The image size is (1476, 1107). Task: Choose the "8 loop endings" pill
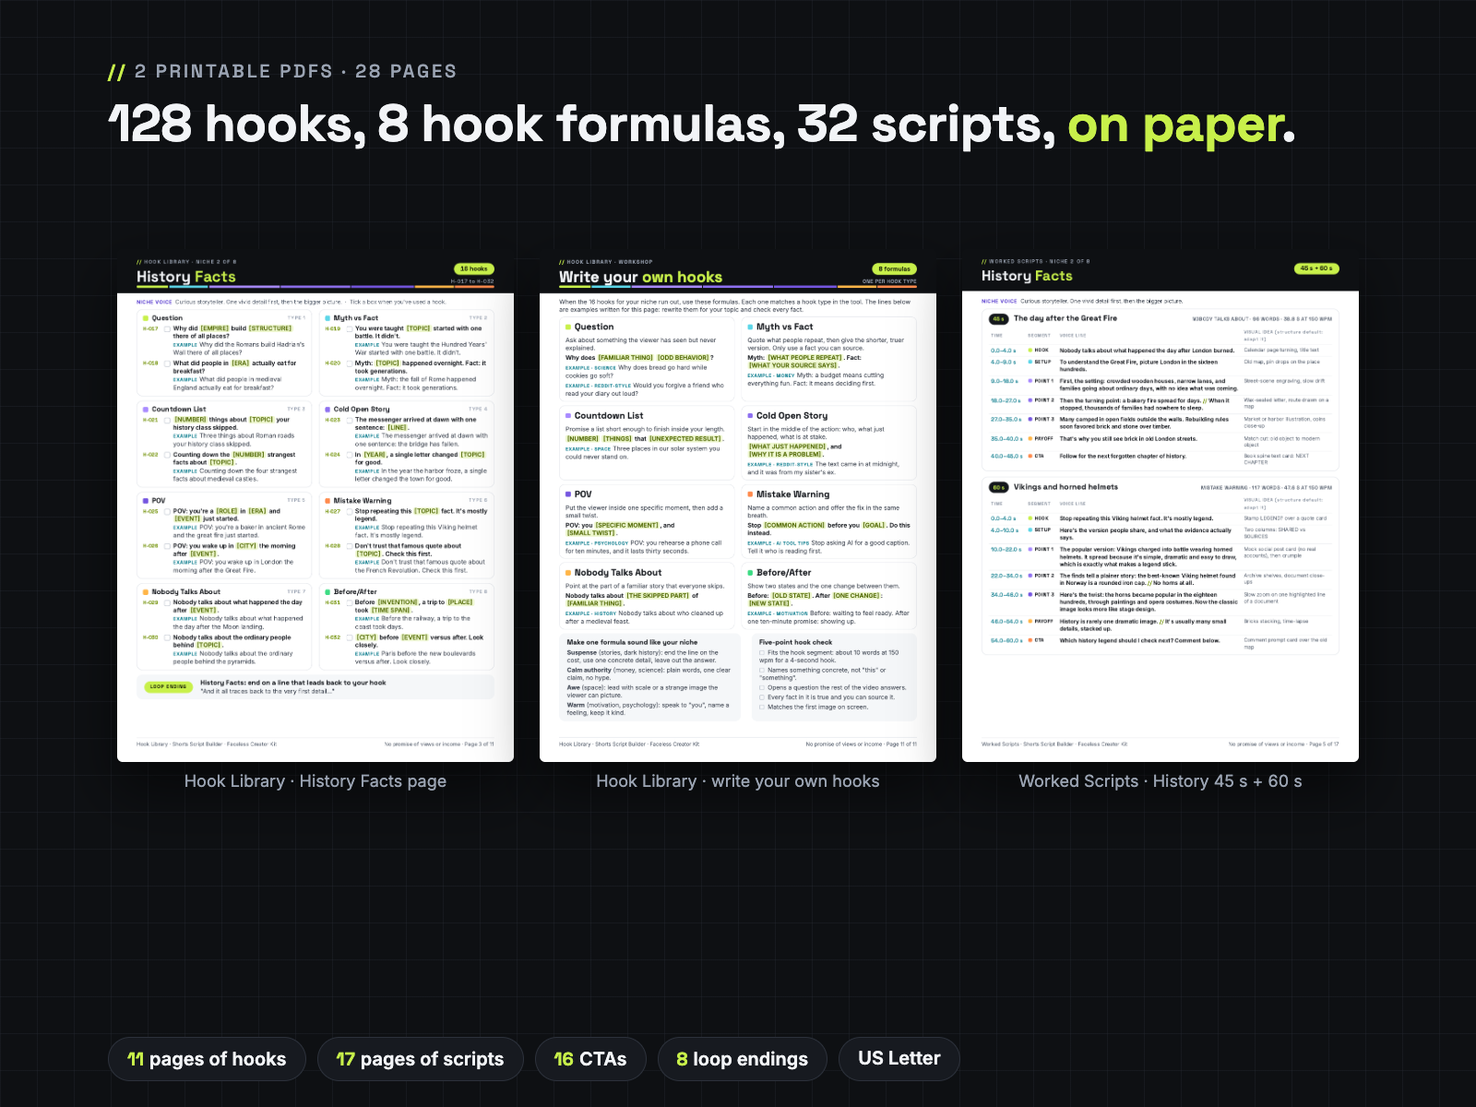pos(743,1059)
